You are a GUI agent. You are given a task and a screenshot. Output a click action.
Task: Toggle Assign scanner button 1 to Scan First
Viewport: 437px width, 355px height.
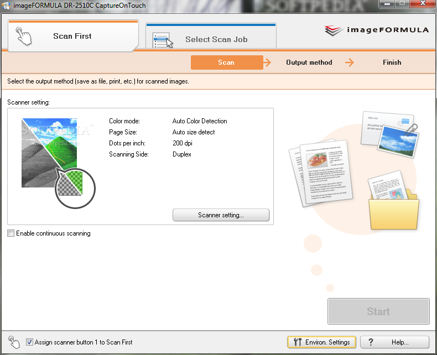(29, 342)
